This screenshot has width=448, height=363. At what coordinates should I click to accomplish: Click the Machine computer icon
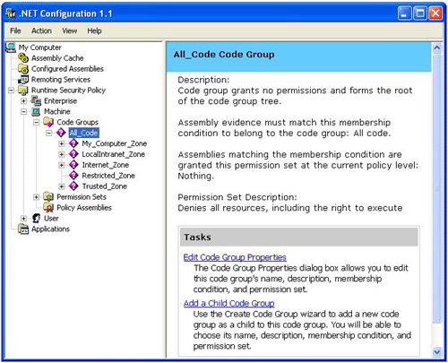coord(36,111)
